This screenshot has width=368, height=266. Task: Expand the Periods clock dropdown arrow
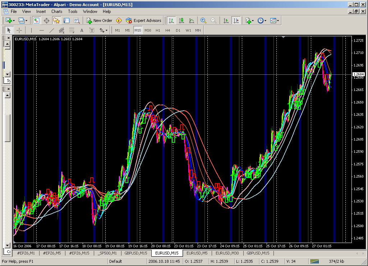tap(266, 20)
